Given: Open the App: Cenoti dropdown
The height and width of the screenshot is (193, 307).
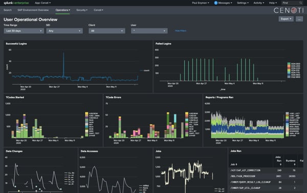Looking at the screenshot, I should [42, 3].
